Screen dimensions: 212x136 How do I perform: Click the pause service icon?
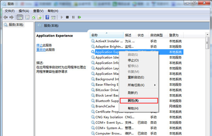(73, 17)
